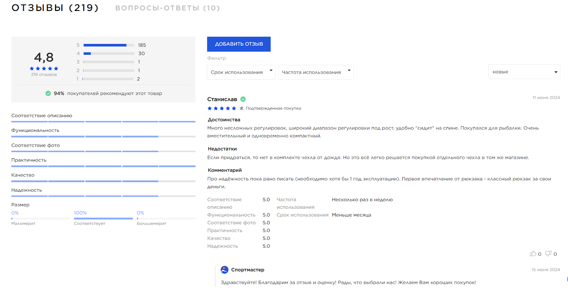Click green checkmark beside 94% recommend
Screen dimensions: 568x291
click(x=48, y=94)
